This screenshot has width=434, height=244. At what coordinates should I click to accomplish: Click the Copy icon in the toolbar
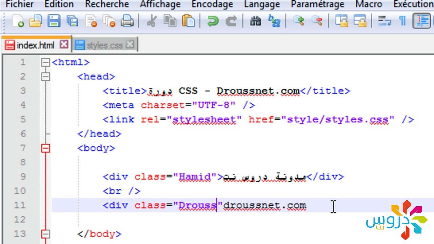170,21
